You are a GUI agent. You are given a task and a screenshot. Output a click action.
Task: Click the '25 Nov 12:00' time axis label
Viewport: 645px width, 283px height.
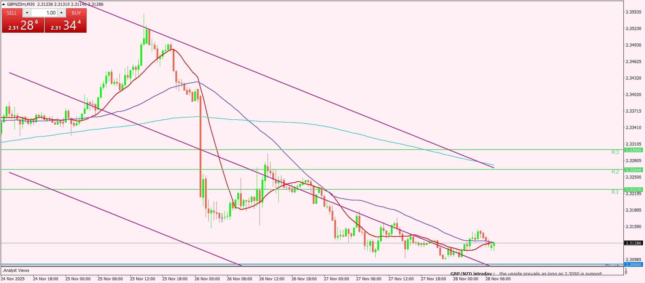point(142,279)
